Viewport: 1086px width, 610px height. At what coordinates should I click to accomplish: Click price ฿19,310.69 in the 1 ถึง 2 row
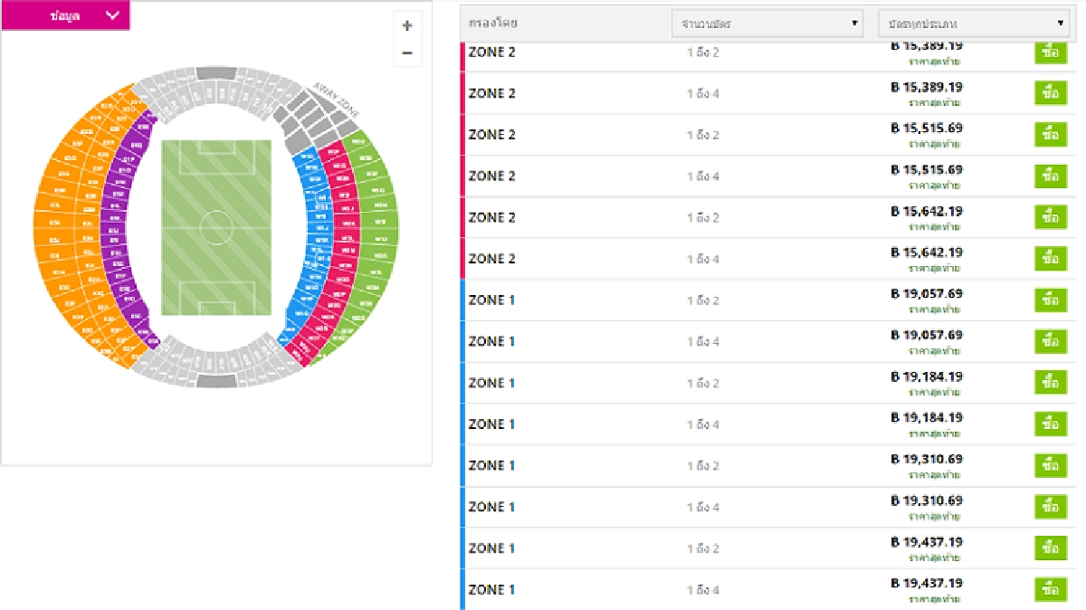click(927, 459)
